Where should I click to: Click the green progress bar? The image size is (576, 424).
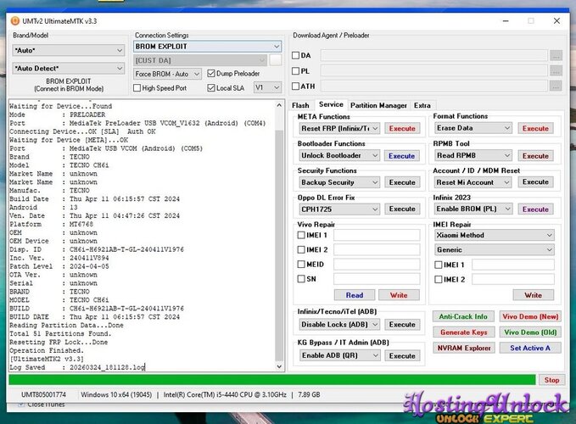coord(271,380)
